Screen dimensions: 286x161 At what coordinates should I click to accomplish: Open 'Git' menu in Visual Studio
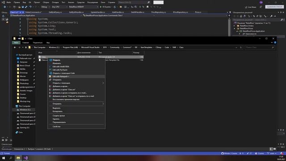pos(30,2)
